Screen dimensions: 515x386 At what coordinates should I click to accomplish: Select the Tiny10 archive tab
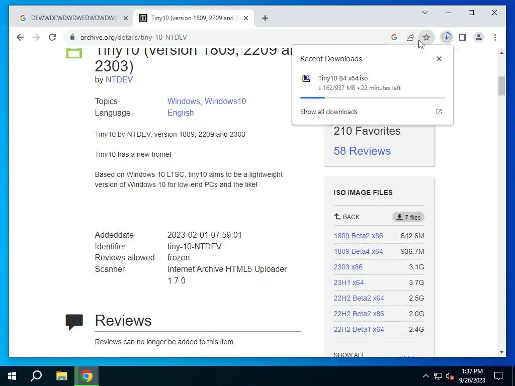194,18
